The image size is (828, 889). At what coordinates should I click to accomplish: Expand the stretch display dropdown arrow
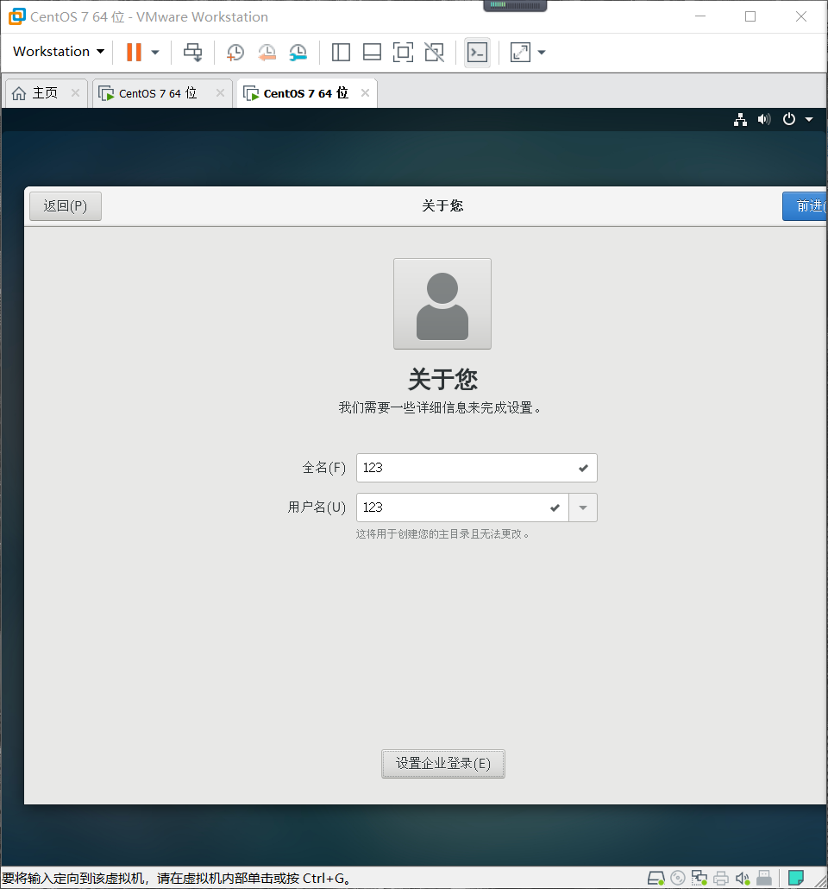(542, 52)
